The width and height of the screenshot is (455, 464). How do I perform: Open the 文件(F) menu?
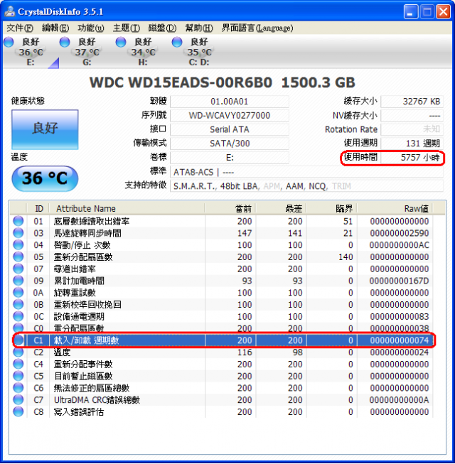(20, 28)
